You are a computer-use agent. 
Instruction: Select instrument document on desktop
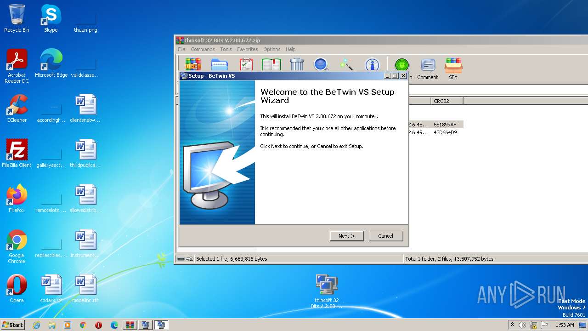85,244
